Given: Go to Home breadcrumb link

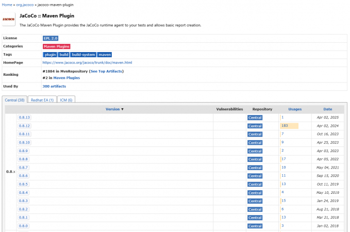Looking at the screenshot, I should [x=7, y=5].
